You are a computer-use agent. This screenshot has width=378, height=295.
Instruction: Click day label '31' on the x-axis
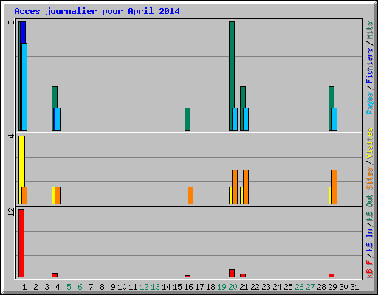pyautogui.click(x=354, y=287)
